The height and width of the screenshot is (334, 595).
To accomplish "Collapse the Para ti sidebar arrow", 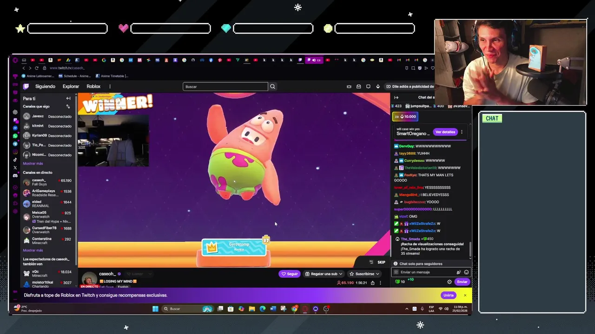I will [68, 98].
